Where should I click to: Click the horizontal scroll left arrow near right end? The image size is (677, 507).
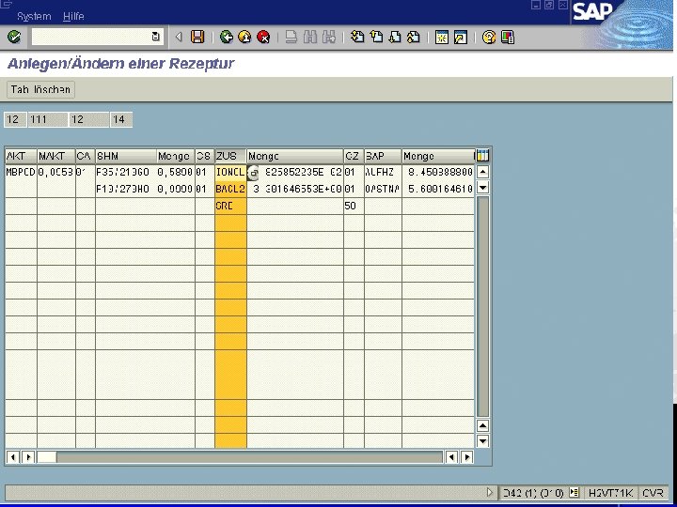(451, 457)
